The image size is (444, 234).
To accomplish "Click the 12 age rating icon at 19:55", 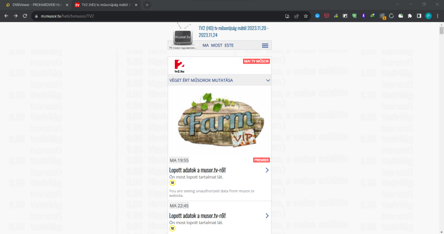I will (x=172, y=183).
